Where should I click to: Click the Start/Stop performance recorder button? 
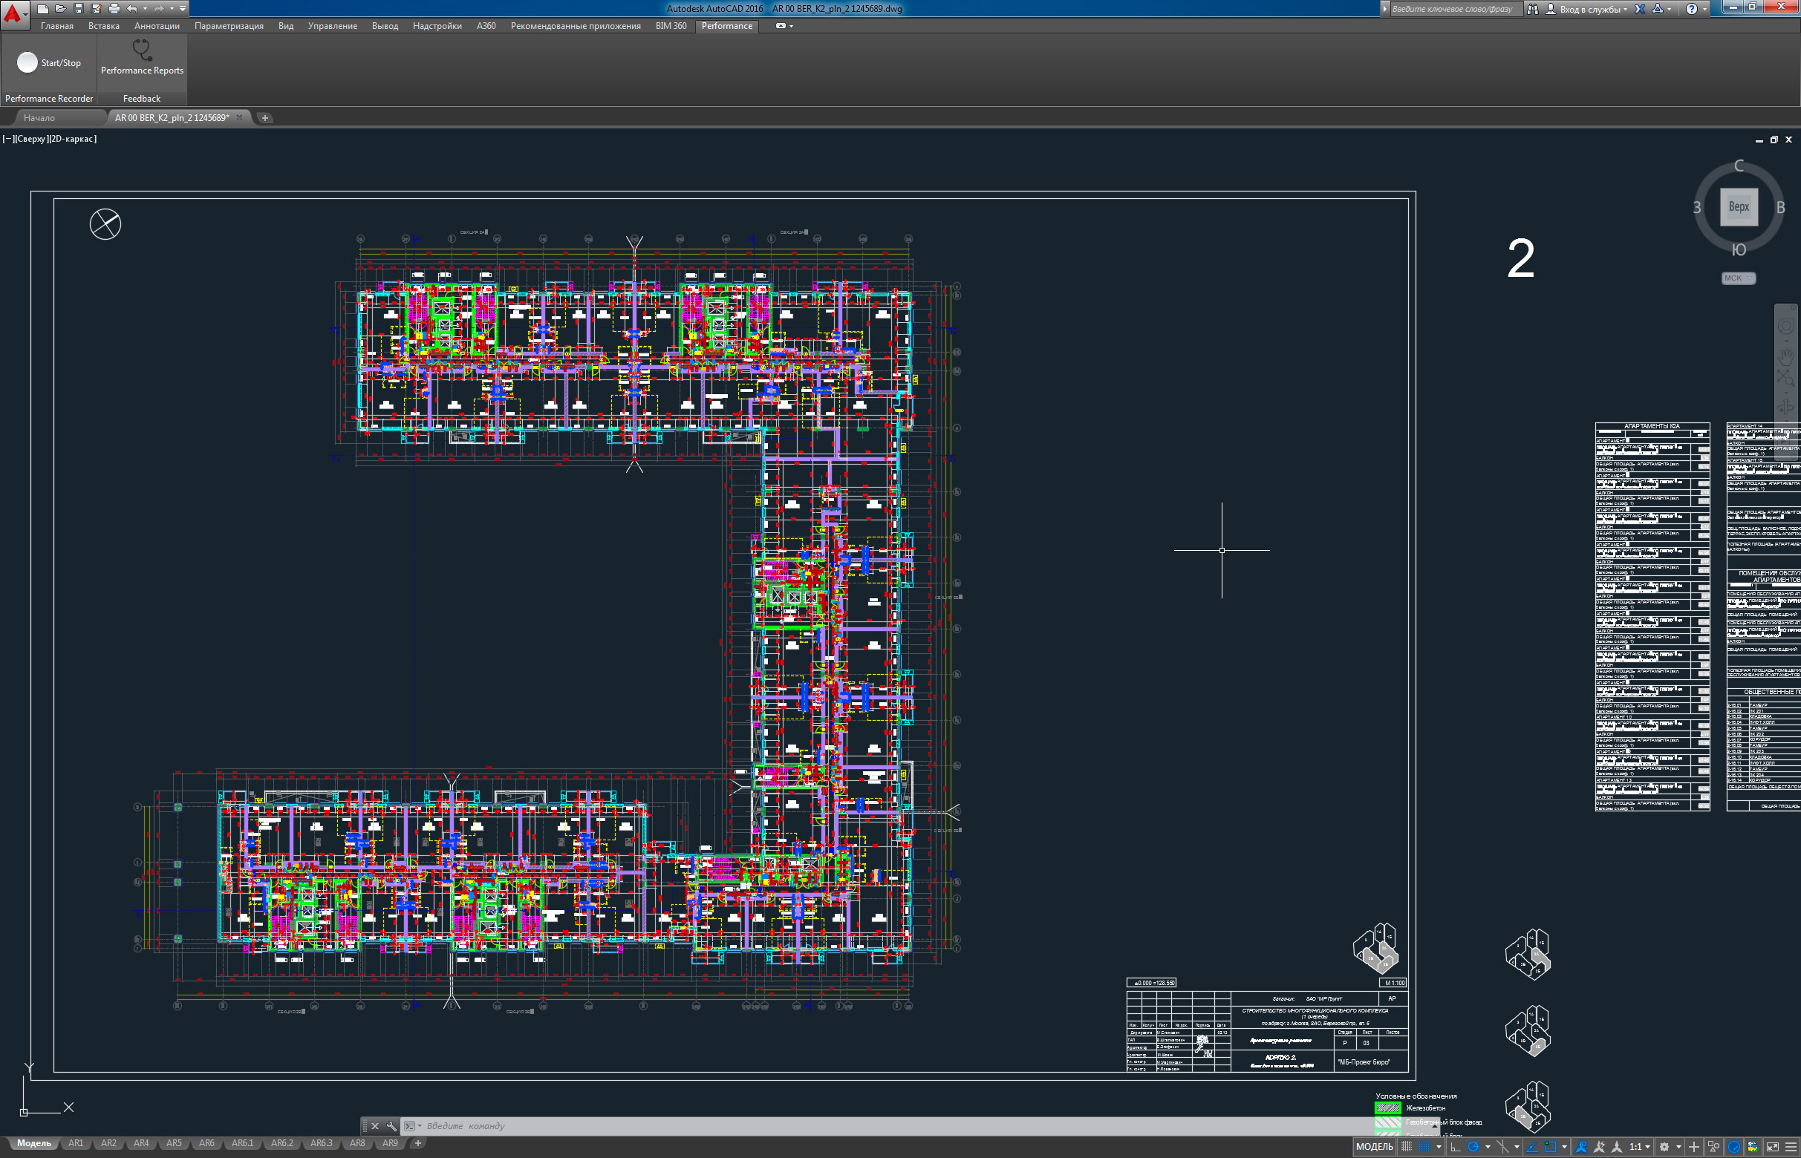point(27,62)
